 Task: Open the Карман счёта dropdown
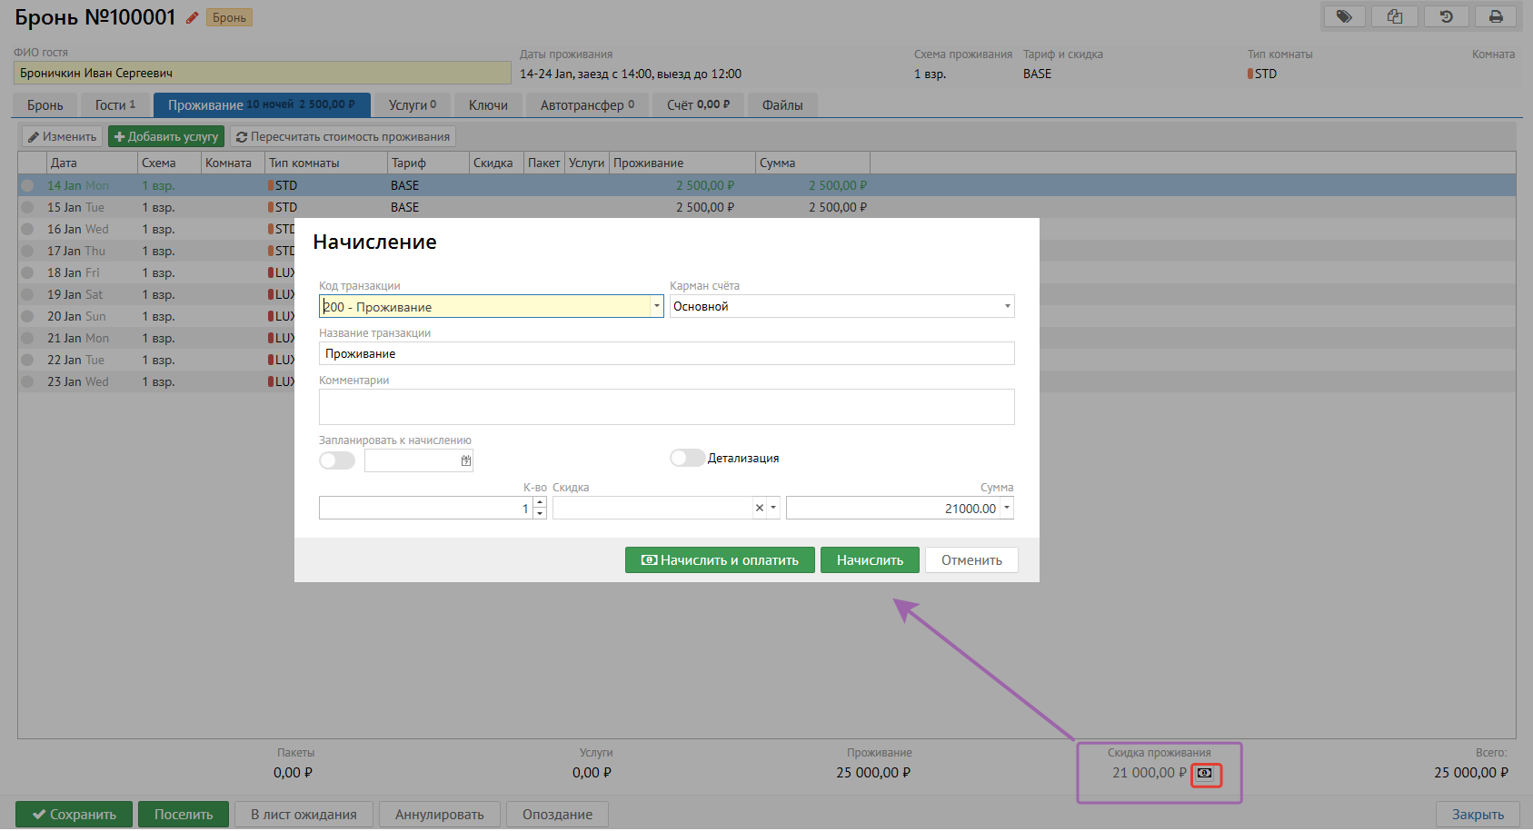pos(1007,306)
